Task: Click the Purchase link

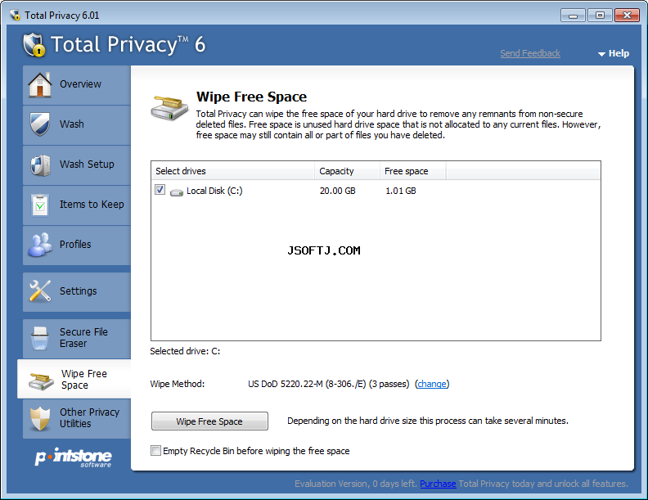Action: point(438,484)
